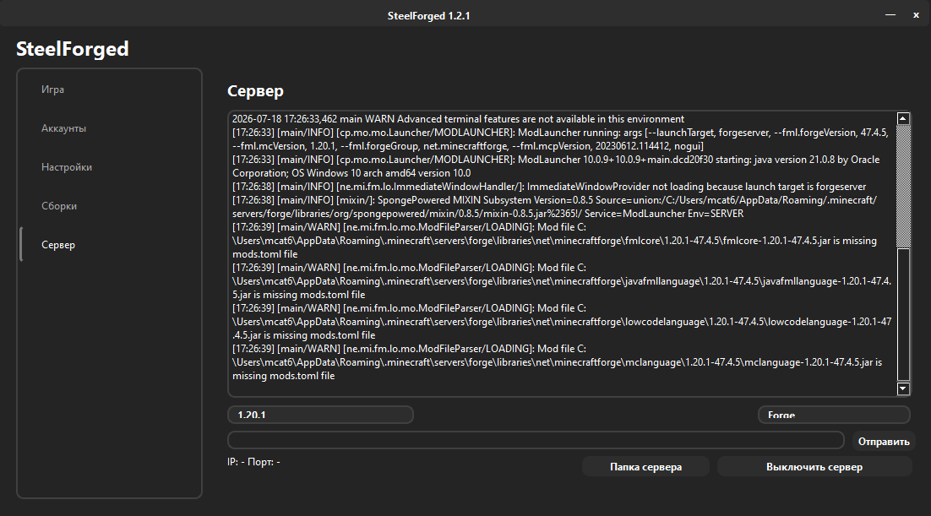Click the Сервер heading above the log
Image resolution: width=931 pixels, height=516 pixels.
click(x=255, y=91)
